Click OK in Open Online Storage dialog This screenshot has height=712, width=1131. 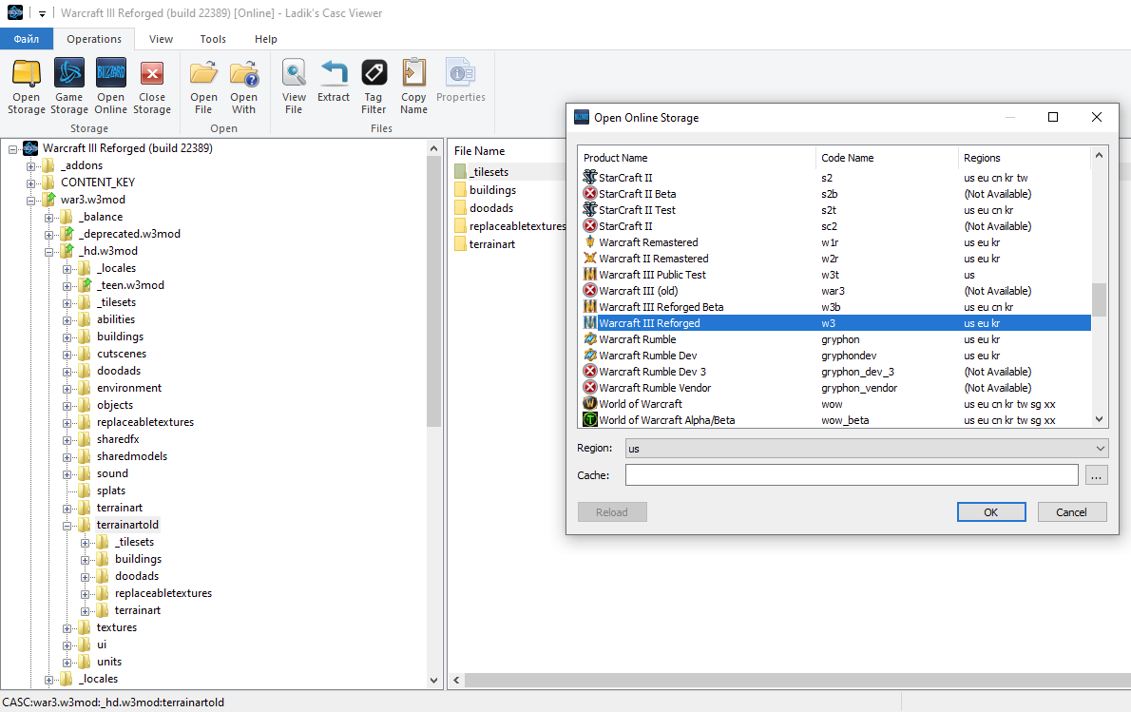point(991,512)
